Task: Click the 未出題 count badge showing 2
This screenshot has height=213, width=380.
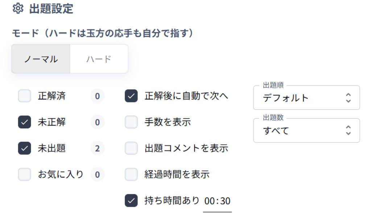Action: pyautogui.click(x=97, y=148)
